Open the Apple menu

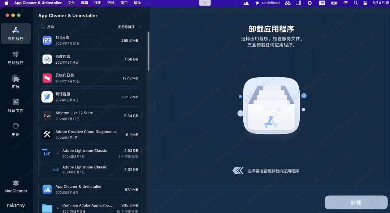coord(6,3)
